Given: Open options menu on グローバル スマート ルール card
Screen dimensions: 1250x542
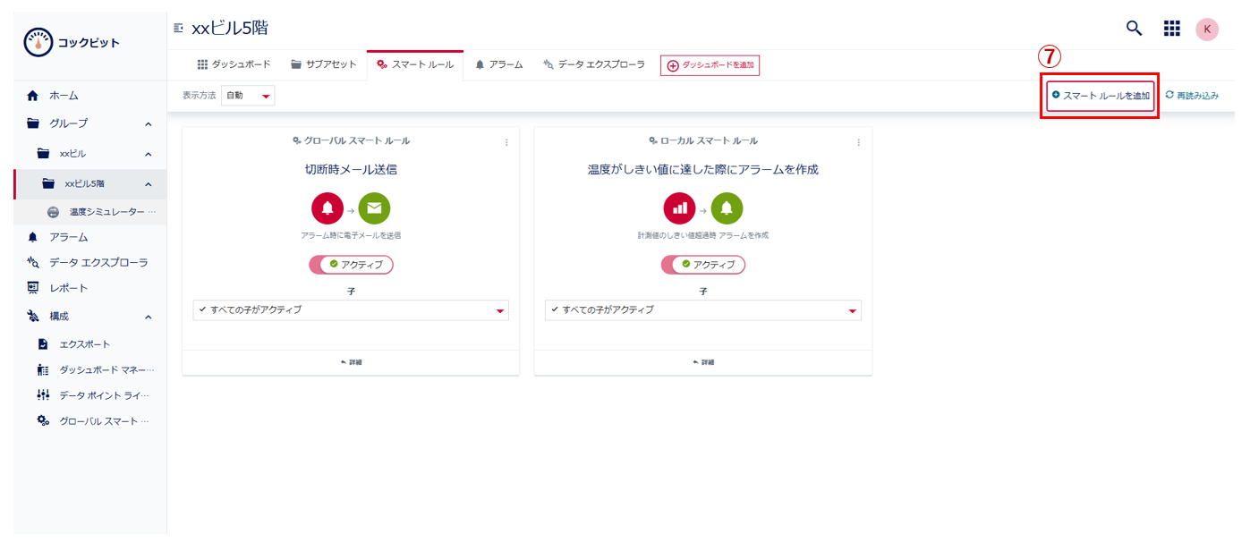Looking at the screenshot, I should pyautogui.click(x=506, y=142).
